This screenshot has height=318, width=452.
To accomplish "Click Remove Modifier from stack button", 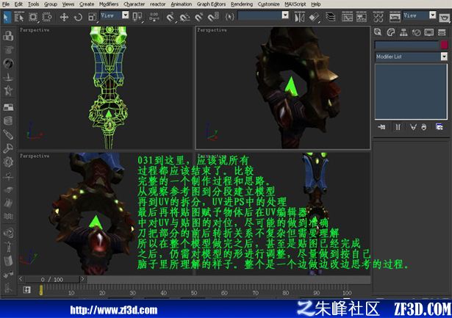I will [x=424, y=127].
